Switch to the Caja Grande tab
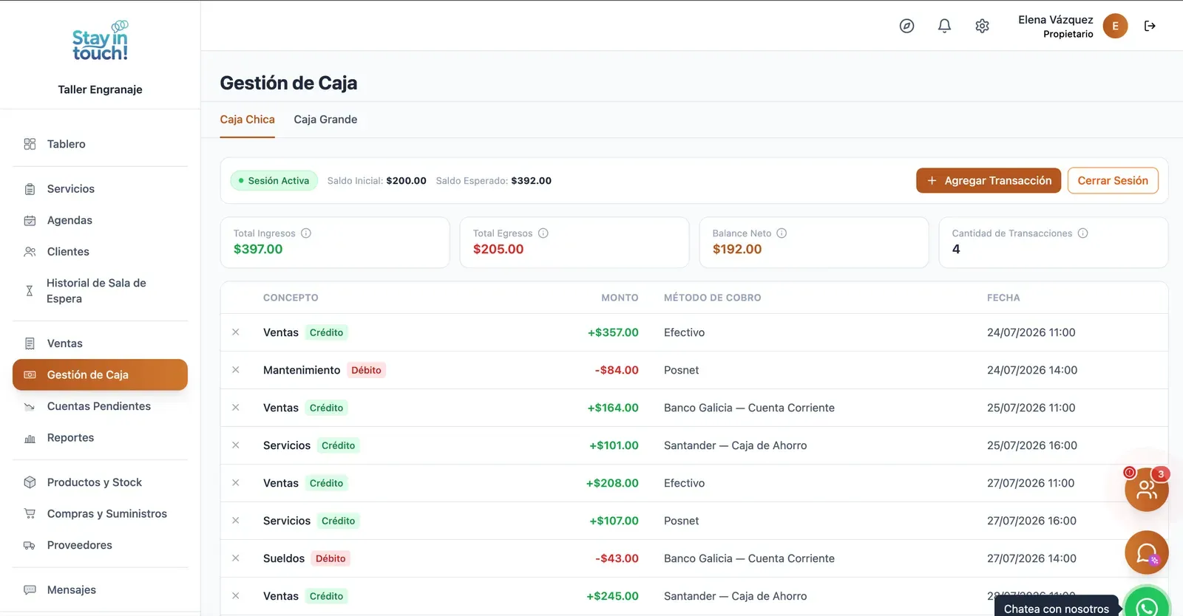This screenshot has height=616, width=1183. [x=325, y=120]
